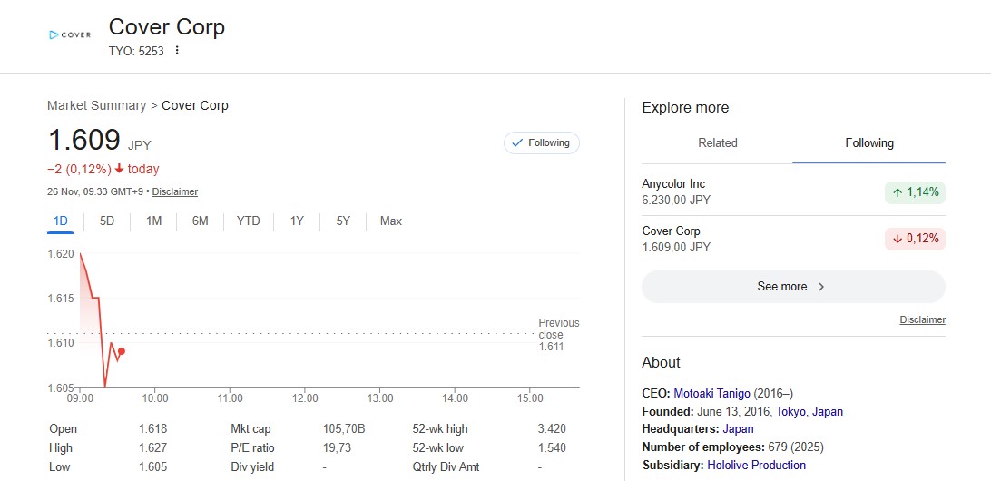This screenshot has width=991, height=481.
Task: Click the Open value 1.618
Action: click(x=153, y=429)
